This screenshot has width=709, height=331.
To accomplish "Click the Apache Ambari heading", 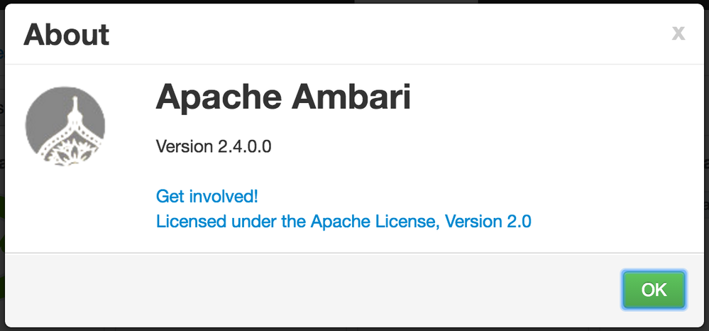I will click(x=283, y=97).
